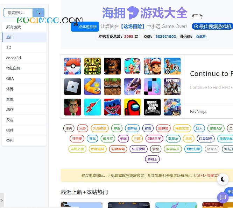The width and height of the screenshot is (233, 208).
Task: Select 益智 category
Action: tap(24, 140)
